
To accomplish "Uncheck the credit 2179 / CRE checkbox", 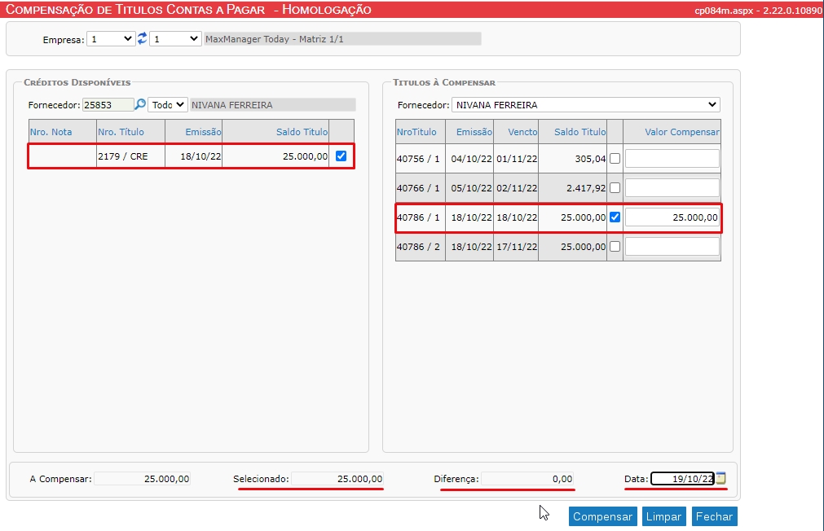I will [x=341, y=156].
